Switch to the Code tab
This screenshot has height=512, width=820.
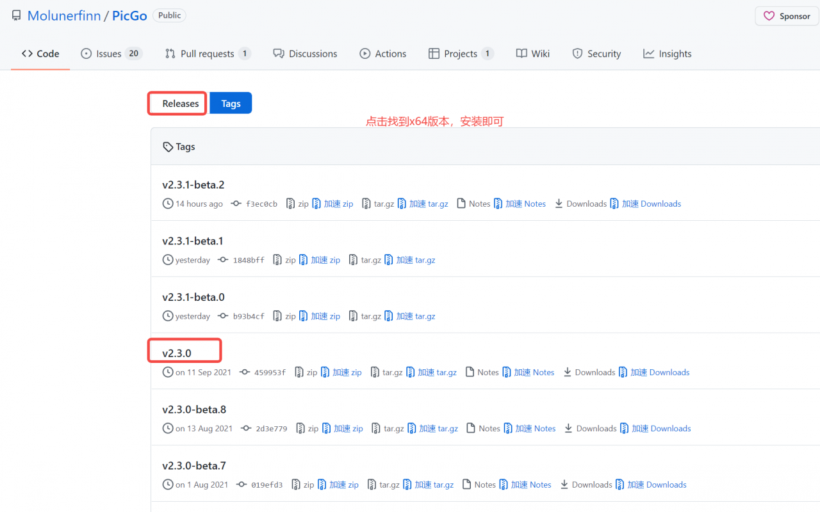[x=40, y=54]
